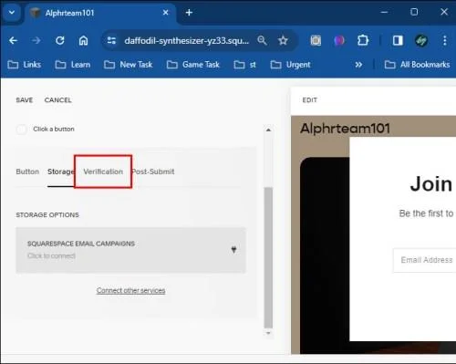Open the Extensions puzzle menu

363,40
